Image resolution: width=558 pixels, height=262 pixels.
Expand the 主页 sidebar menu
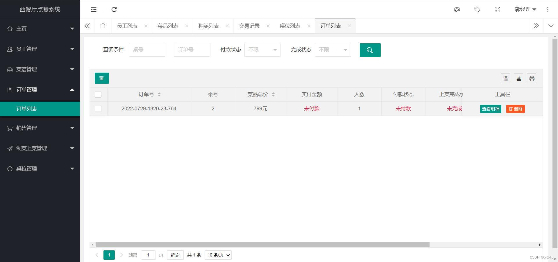[40, 28]
